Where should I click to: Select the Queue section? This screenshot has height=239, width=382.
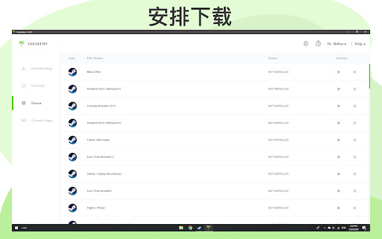click(x=32, y=103)
